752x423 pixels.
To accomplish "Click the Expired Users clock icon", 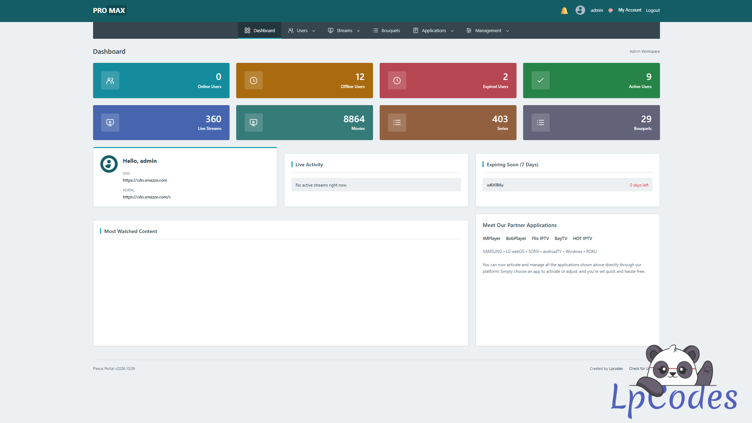I will click(397, 80).
